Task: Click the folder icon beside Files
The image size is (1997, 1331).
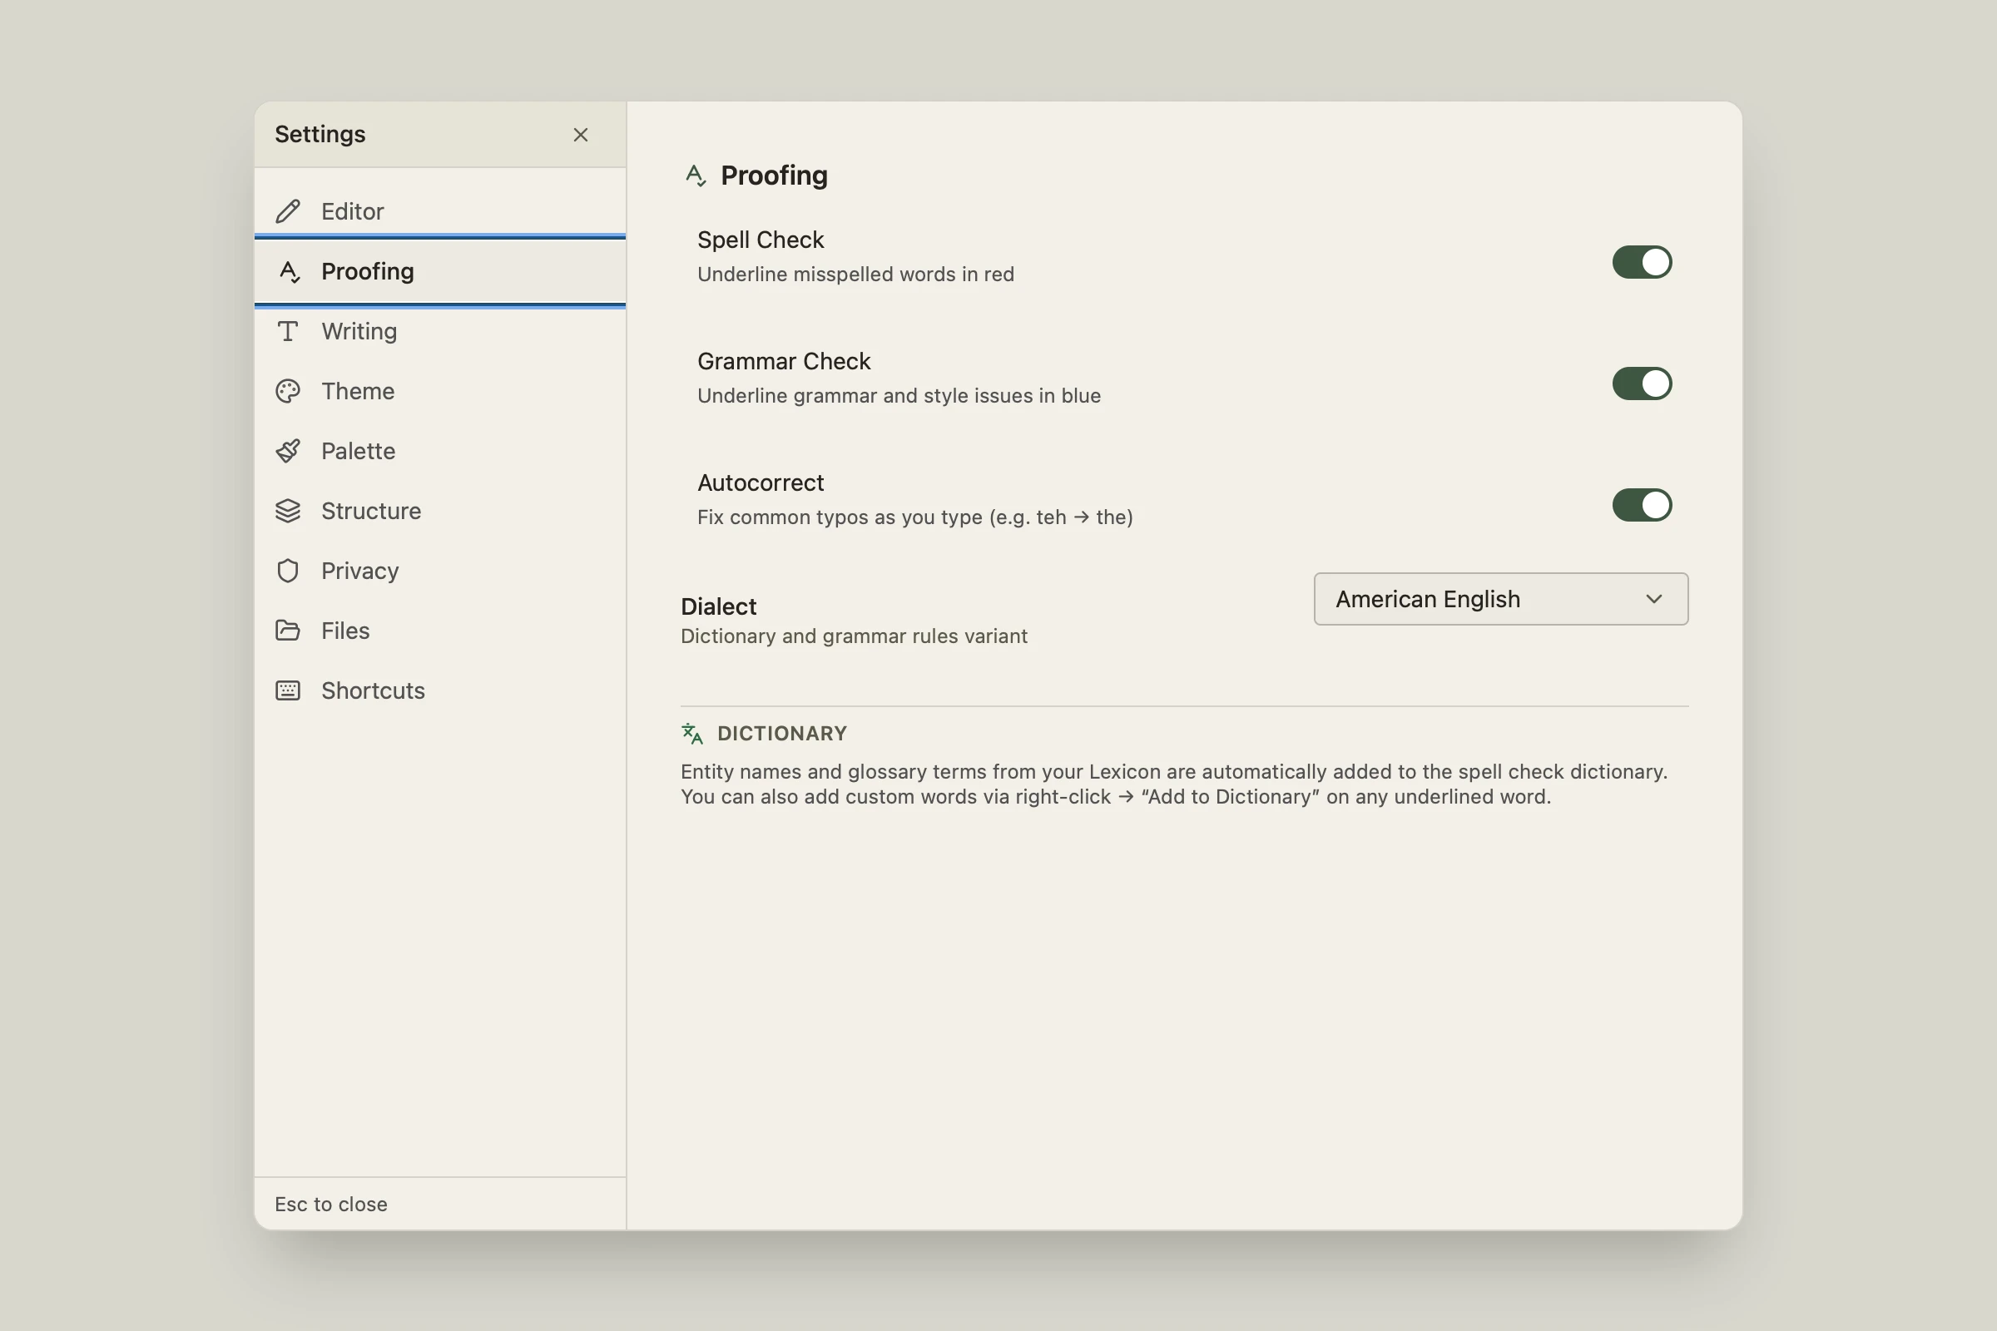Action: coord(288,631)
